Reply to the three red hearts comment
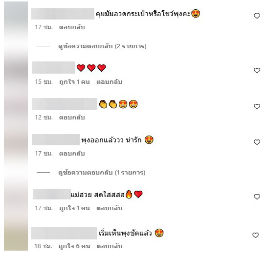The height and width of the screenshot is (256, 266). point(109,82)
